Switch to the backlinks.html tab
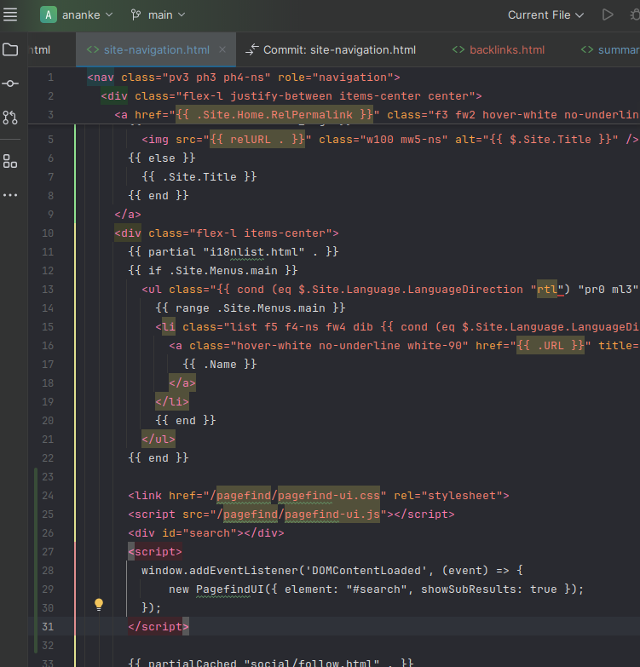Viewport: 640px width, 667px height. click(499, 49)
